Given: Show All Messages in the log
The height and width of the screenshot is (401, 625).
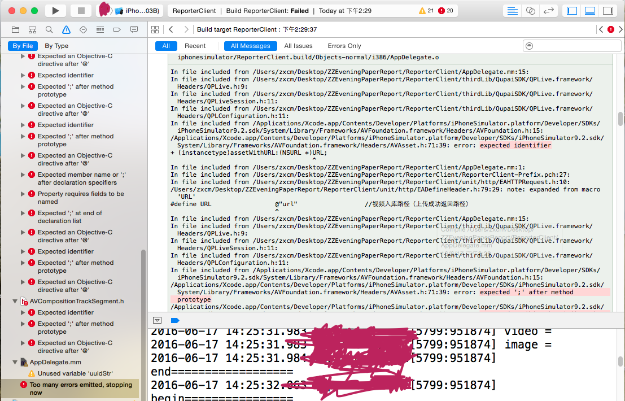Looking at the screenshot, I should tap(250, 46).
